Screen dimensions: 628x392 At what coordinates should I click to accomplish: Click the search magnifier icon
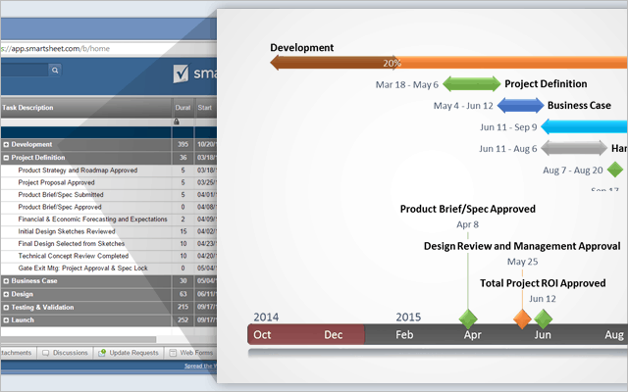[54, 71]
